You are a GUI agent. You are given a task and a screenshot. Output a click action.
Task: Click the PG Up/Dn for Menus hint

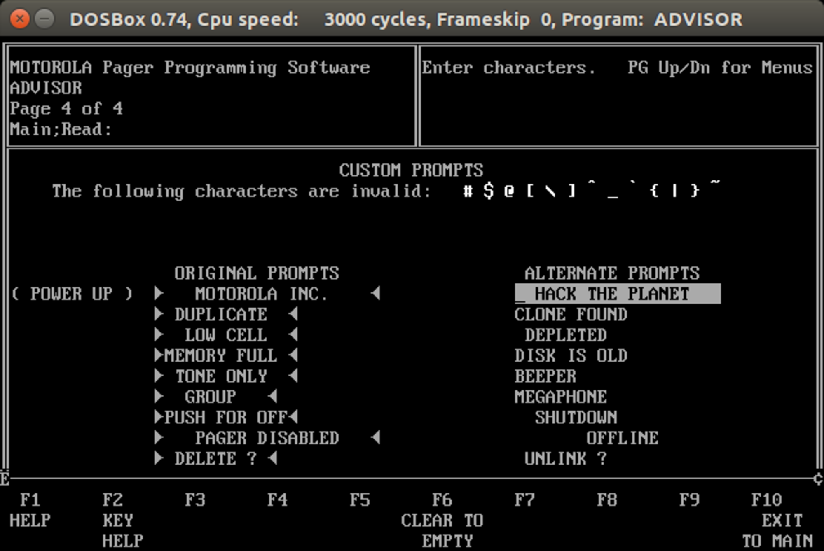pos(720,68)
